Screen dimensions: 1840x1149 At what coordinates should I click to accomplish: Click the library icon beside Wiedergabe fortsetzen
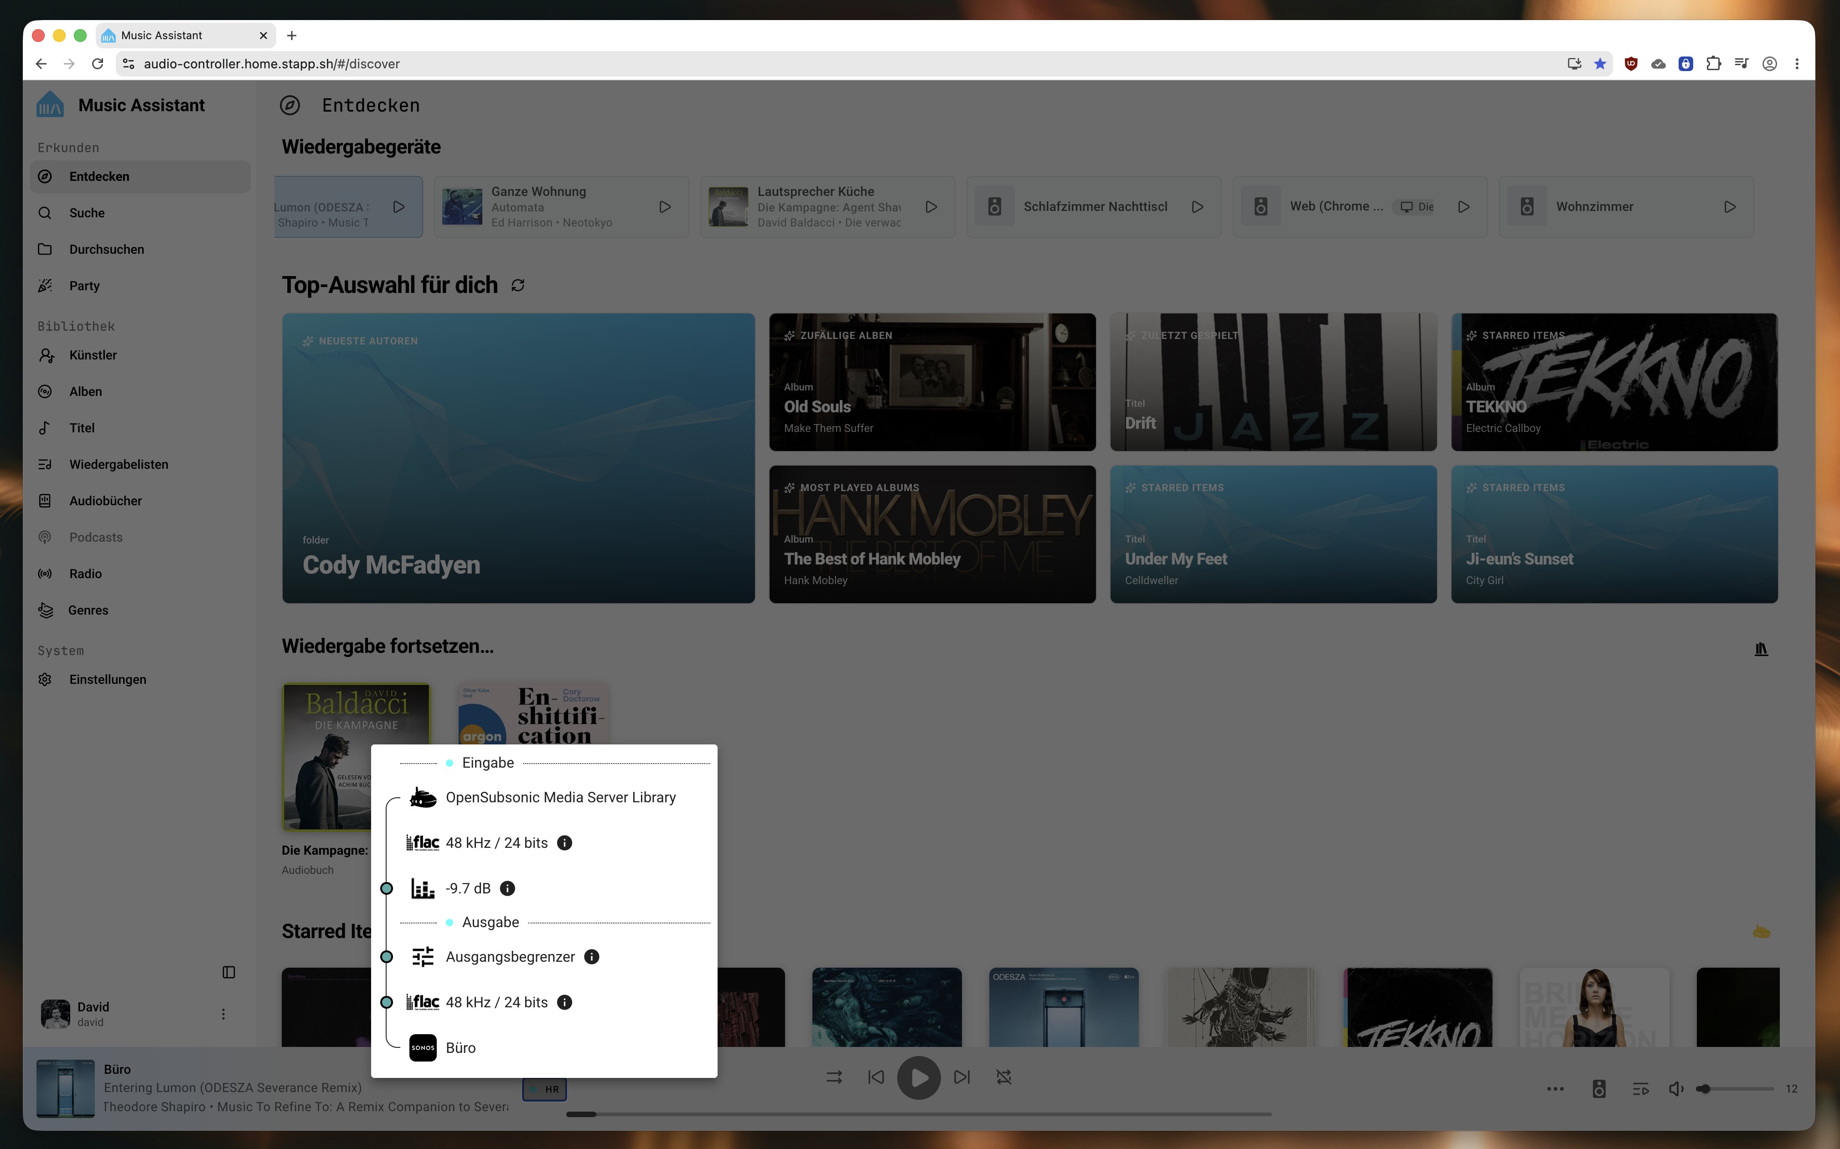[x=1761, y=649]
